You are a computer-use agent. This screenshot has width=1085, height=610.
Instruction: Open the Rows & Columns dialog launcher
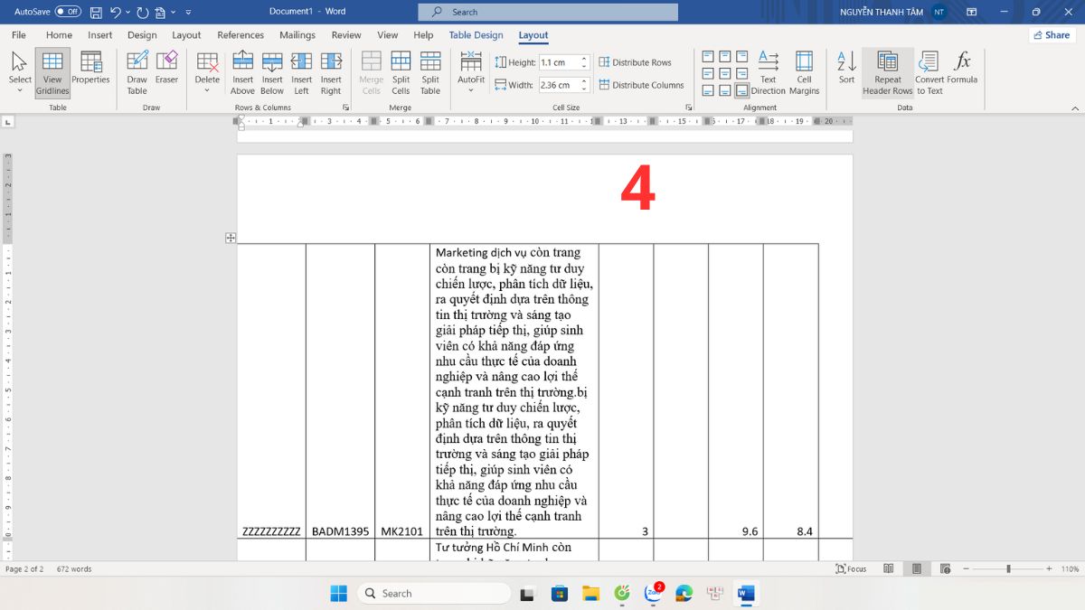[x=345, y=108]
